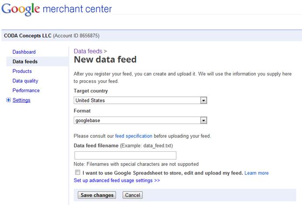Image resolution: width=302 pixels, height=205 pixels.
Task: Click the Target country label
Action: point(91,91)
